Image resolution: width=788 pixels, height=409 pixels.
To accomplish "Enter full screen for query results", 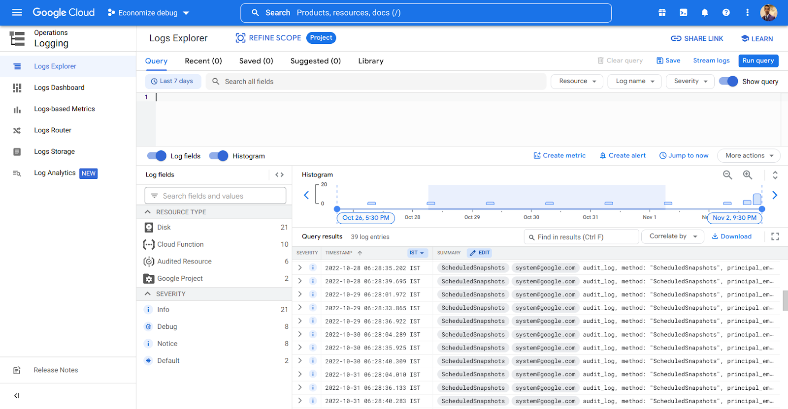I will coord(775,236).
